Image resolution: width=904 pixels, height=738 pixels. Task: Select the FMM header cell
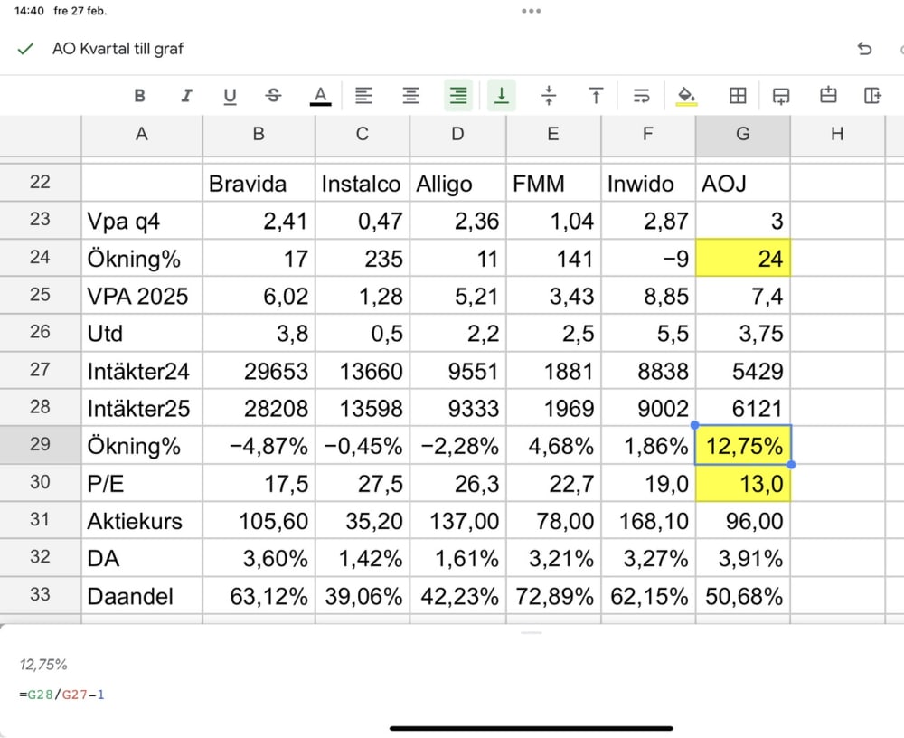pyautogui.click(x=553, y=183)
